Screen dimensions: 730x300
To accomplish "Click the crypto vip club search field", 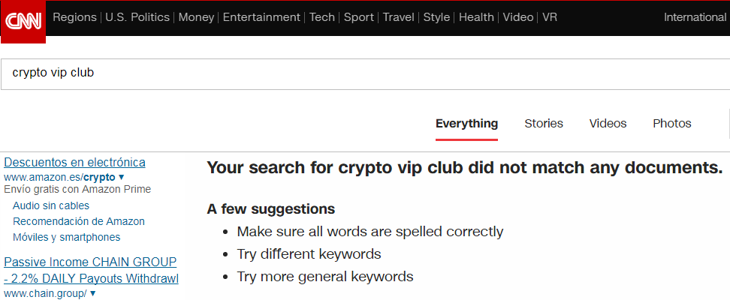I will tap(365, 74).
